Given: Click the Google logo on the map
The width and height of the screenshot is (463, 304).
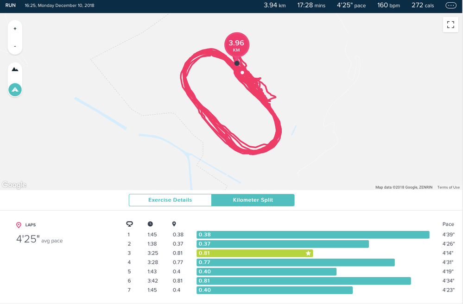Looking at the screenshot, I should tap(14, 185).
